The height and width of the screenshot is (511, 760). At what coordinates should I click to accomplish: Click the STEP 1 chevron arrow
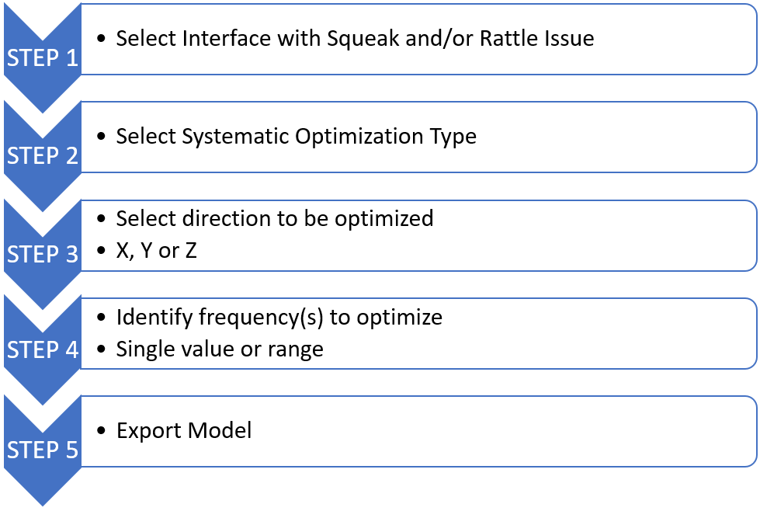43,57
